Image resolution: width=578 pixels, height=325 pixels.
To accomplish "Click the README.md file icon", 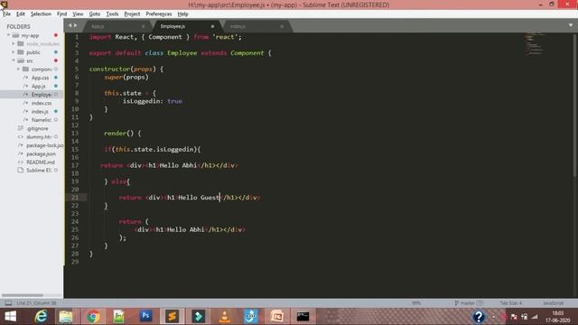I will (20, 162).
